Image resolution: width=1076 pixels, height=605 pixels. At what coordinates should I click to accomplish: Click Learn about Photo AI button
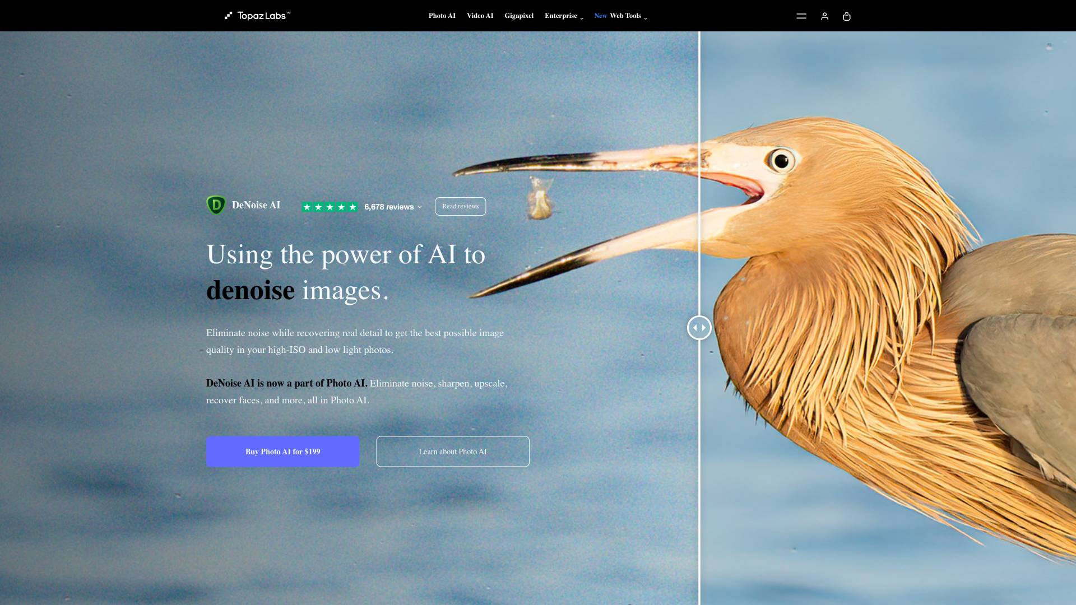[x=453, y=452]
